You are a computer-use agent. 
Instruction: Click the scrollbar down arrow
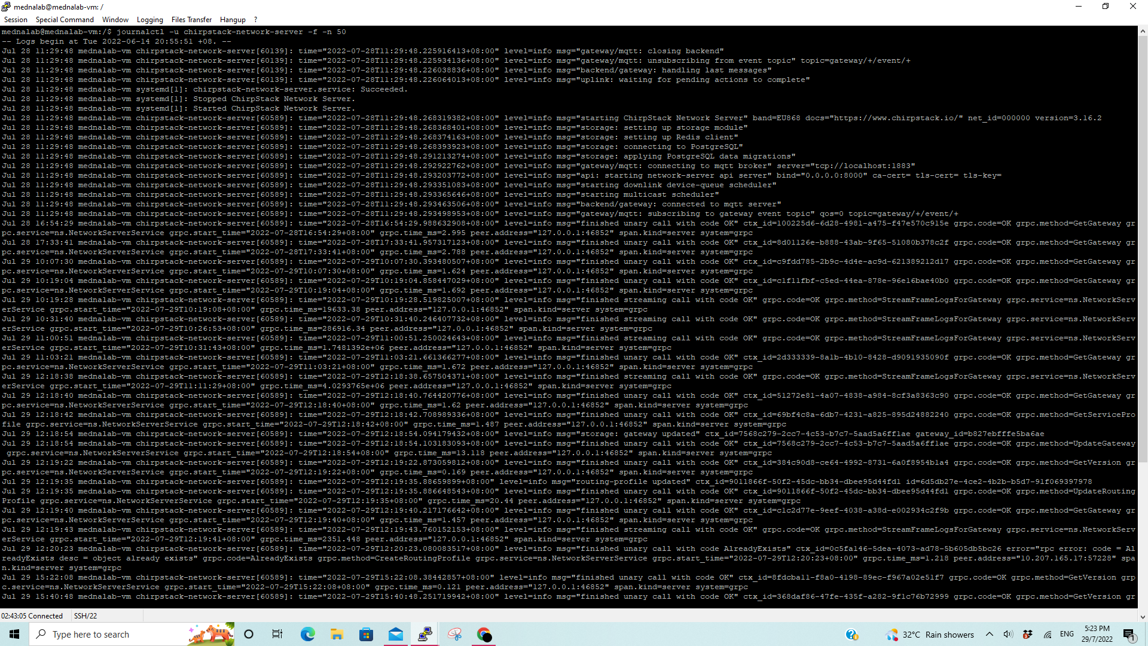point(1143,617)
